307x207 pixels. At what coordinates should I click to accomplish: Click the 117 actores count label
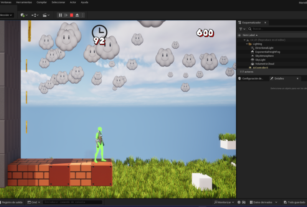point(246,72)
